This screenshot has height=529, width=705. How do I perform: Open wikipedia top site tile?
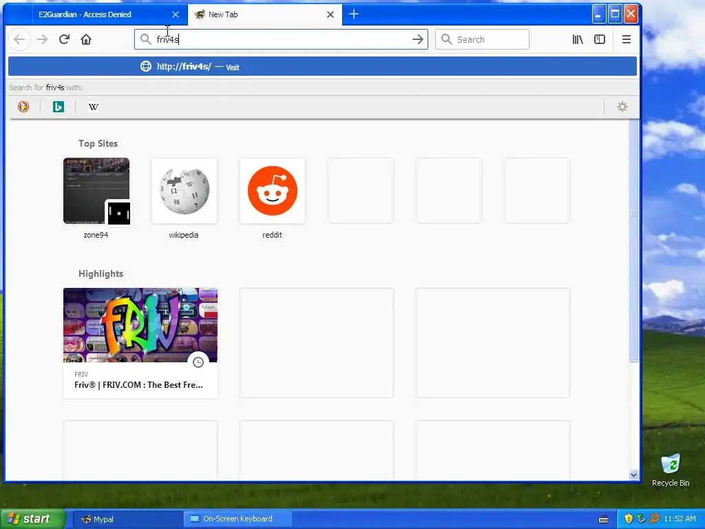pyautogui.click(x=185, y=191)
